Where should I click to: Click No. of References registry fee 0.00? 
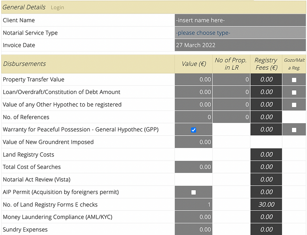[x=266, y=117]
